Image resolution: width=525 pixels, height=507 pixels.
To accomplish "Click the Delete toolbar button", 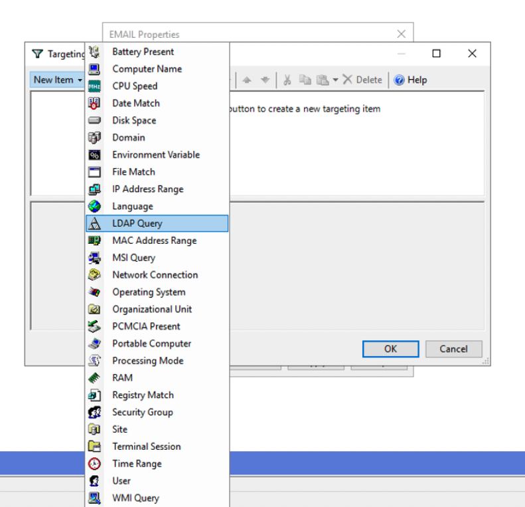I will point(362,80).
